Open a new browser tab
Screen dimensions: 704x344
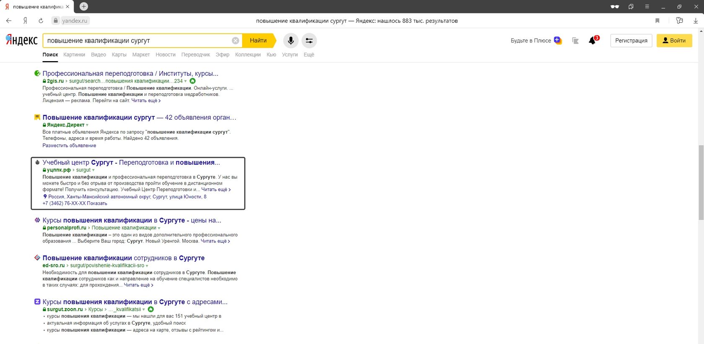[x=84, y=6]
